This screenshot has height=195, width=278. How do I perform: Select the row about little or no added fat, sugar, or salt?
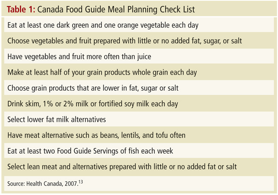point(139,41)
